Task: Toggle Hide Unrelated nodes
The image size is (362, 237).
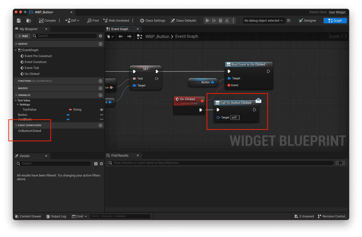Action: [x=116, y=21]
